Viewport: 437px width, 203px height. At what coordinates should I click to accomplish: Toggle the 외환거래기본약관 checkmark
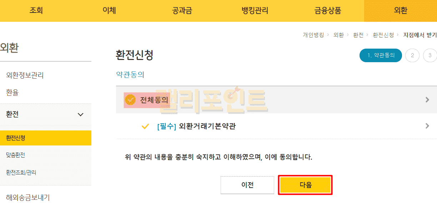coord(145,126)
